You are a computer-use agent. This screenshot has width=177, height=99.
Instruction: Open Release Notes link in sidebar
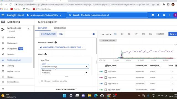coord(13,82)
